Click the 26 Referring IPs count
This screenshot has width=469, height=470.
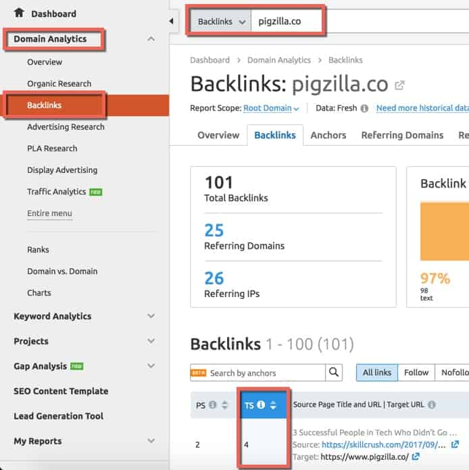[214, 278]
